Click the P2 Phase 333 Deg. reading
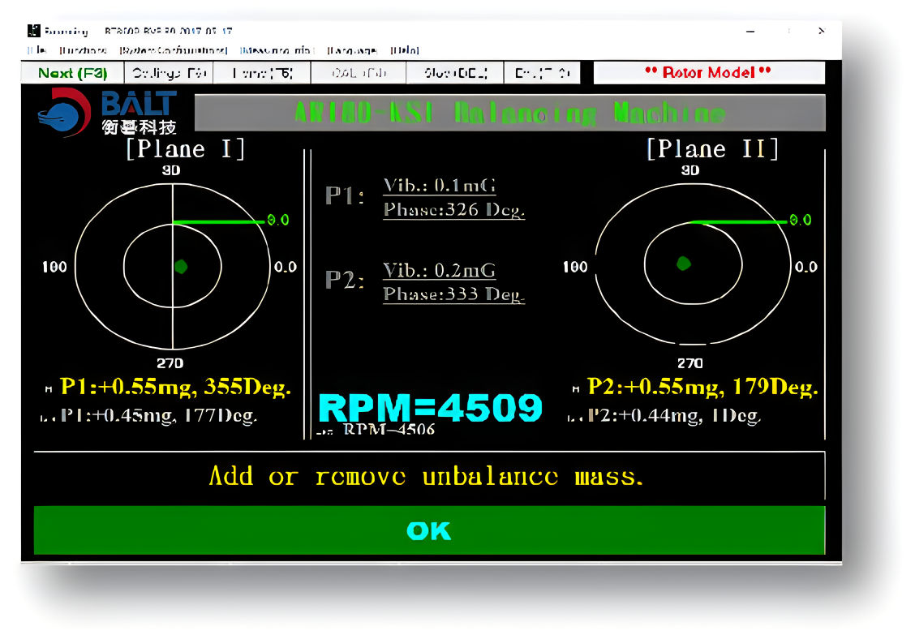This screenshot has width=915, height=639. [x=453, y=294]
